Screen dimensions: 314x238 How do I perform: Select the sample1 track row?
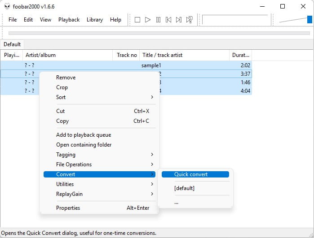tap(126, 65)
